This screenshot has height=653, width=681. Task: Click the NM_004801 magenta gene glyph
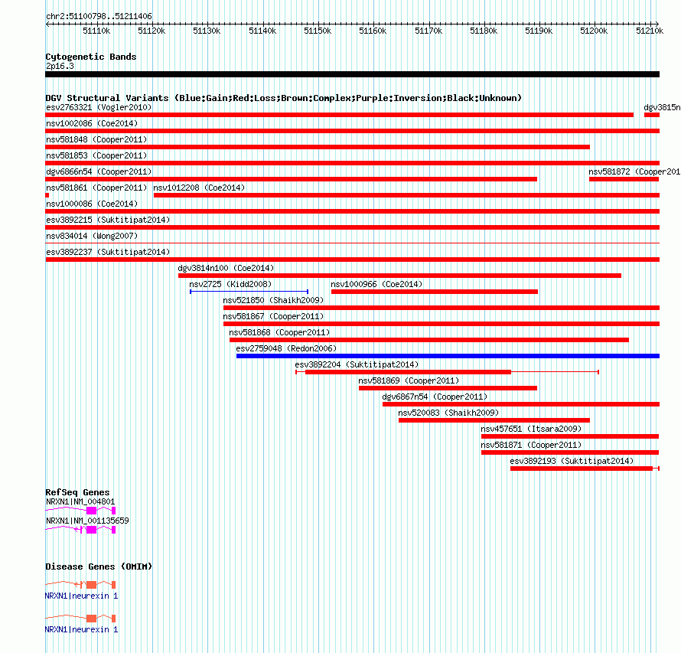(x=80, y=510)
